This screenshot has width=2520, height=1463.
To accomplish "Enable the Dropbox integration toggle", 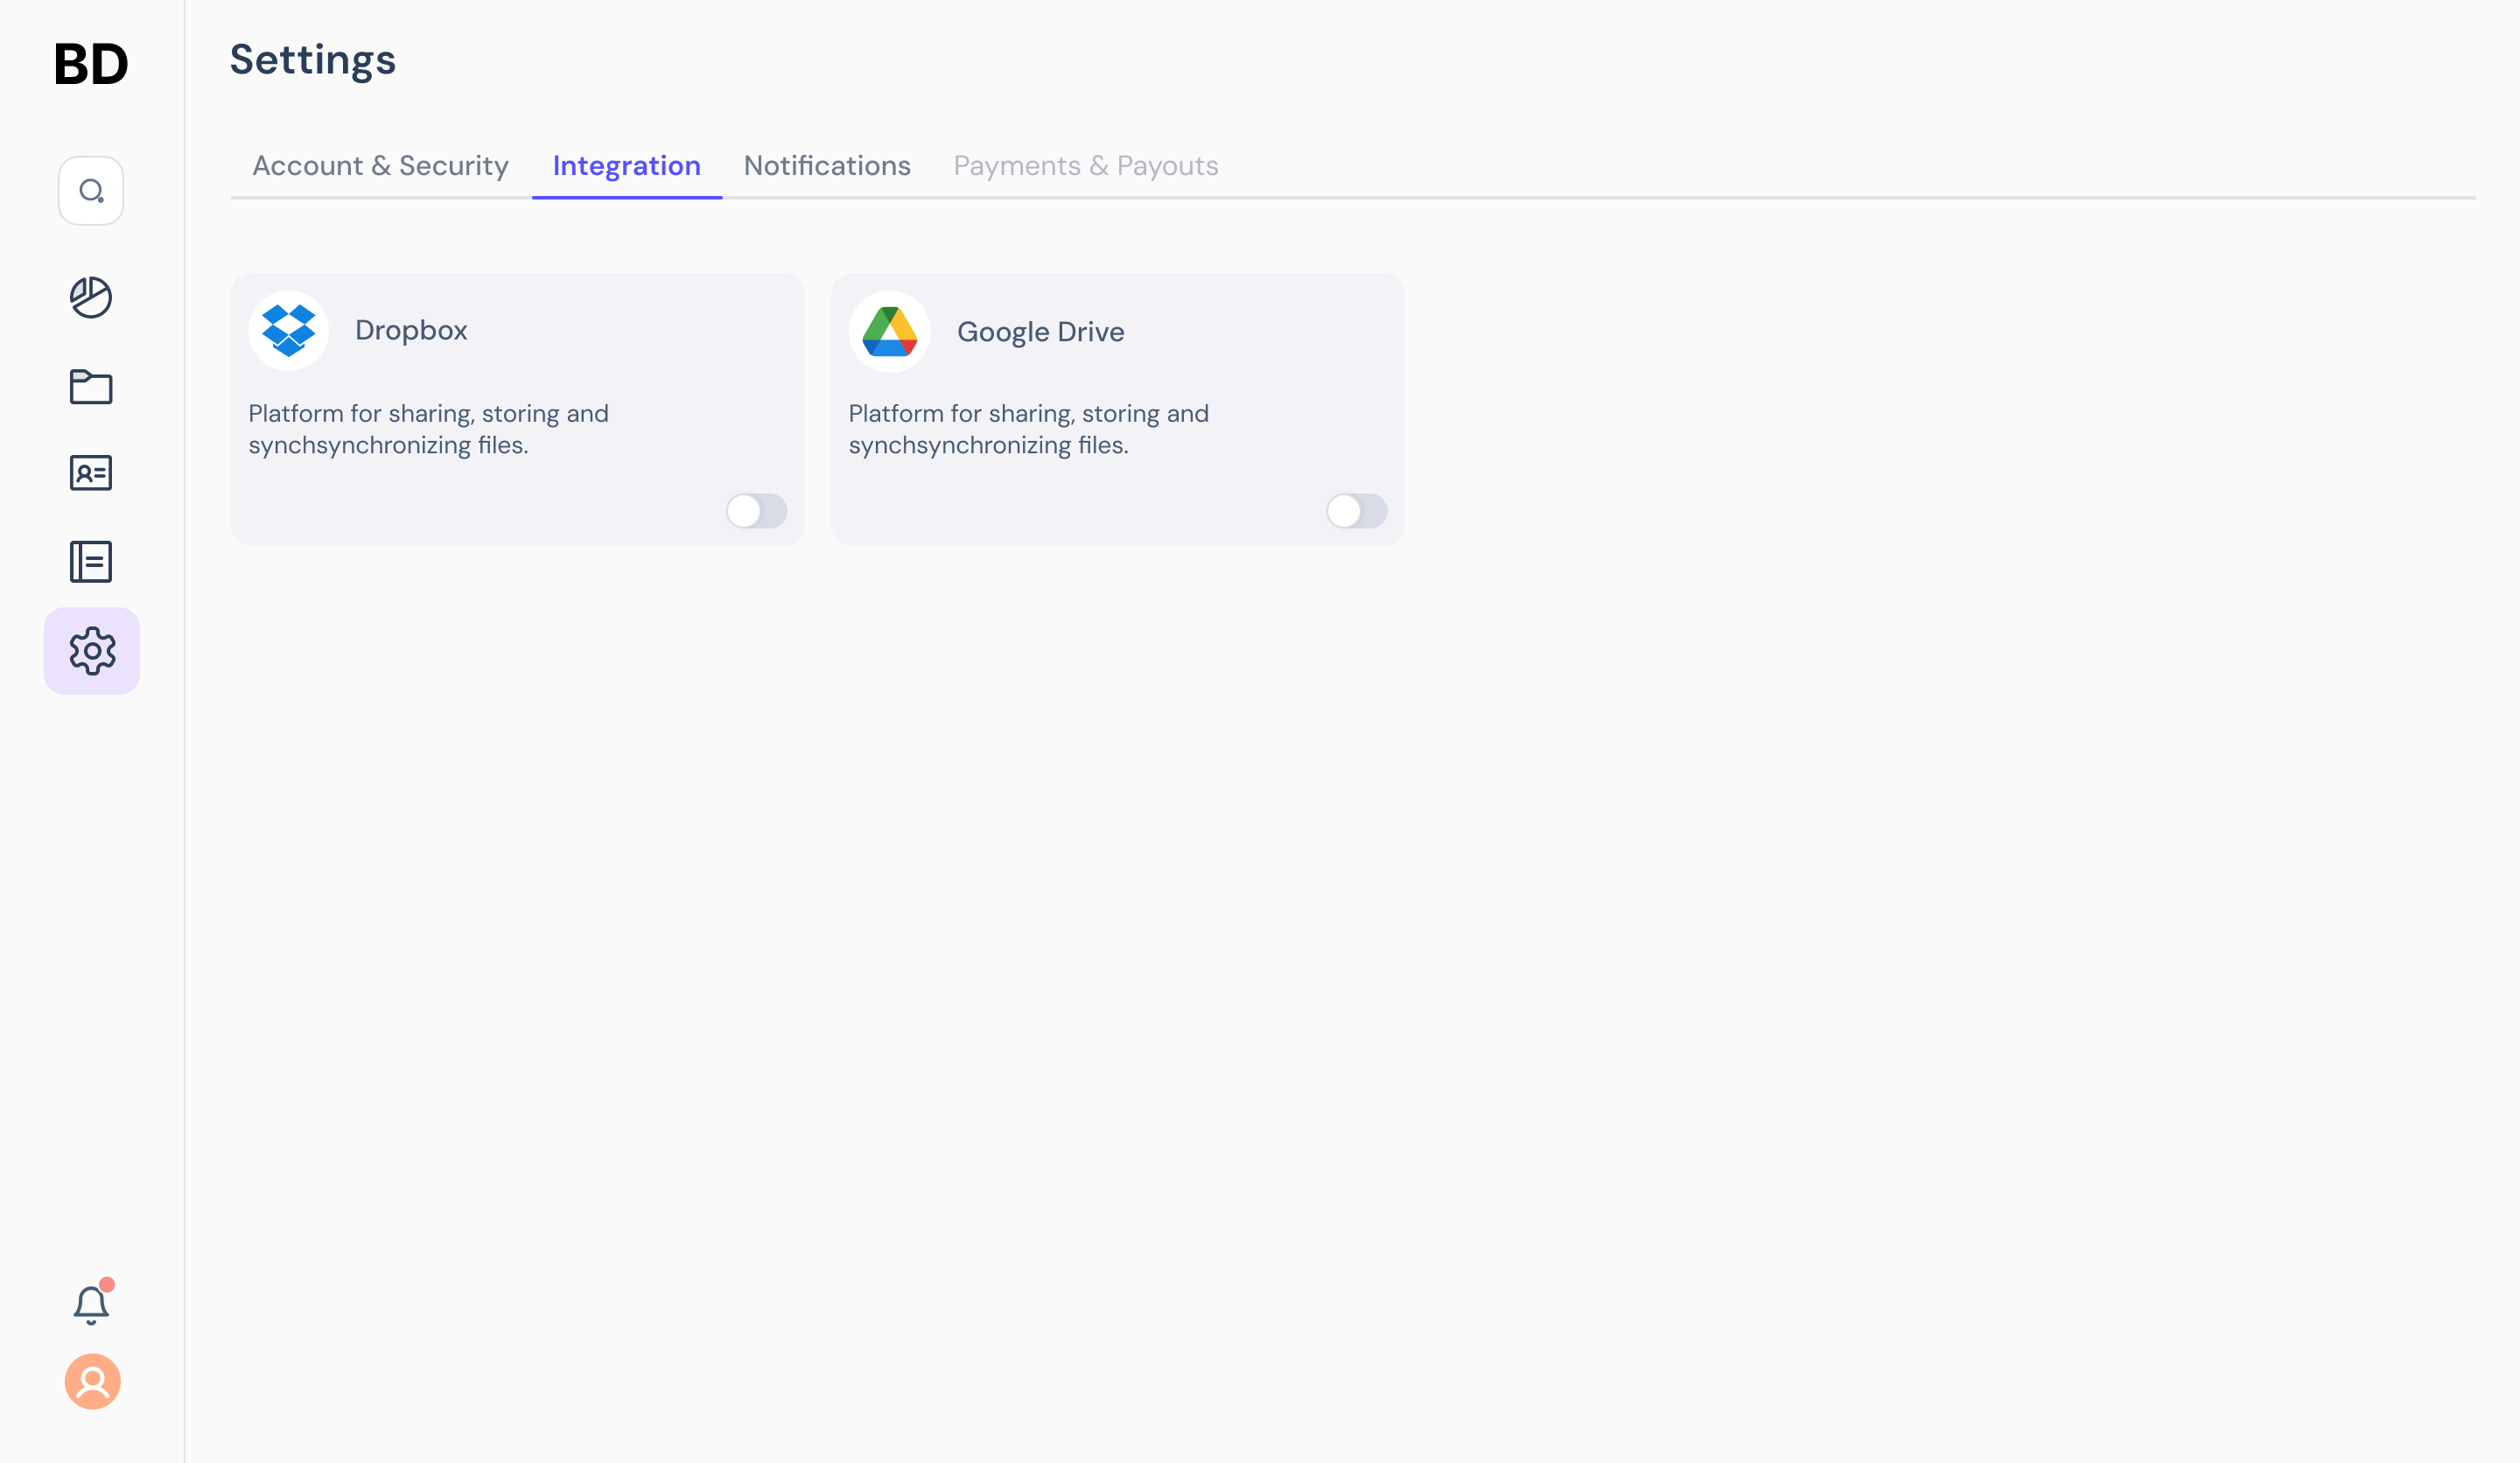I will click(756, 511).
